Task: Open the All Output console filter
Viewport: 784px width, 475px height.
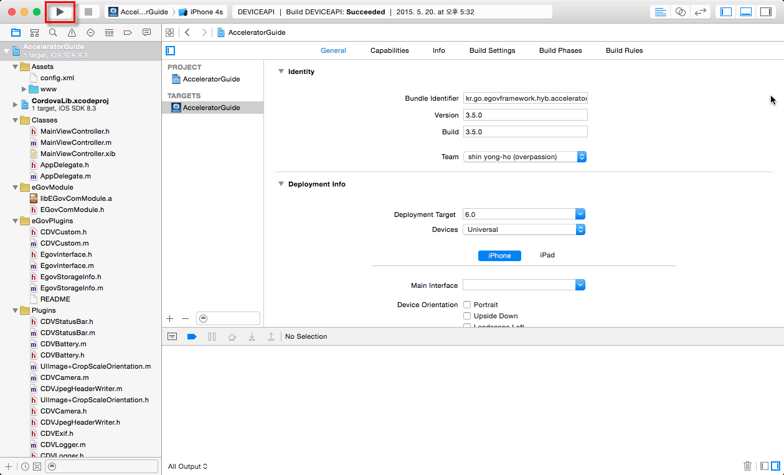Action: click(x=187, y=466)
